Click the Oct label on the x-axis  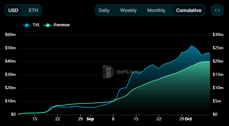(188, 119)
